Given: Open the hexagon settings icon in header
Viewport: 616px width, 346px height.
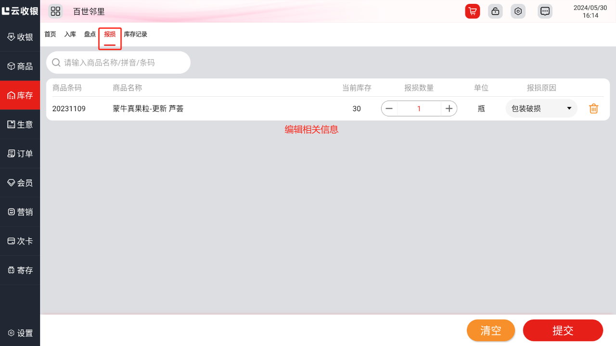Looking at the screenshot, I should pyautogui.click(x=518, y=11).
